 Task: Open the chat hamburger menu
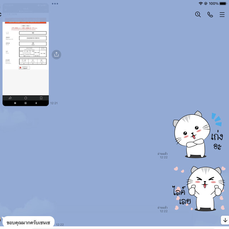(x=222, y=15)
